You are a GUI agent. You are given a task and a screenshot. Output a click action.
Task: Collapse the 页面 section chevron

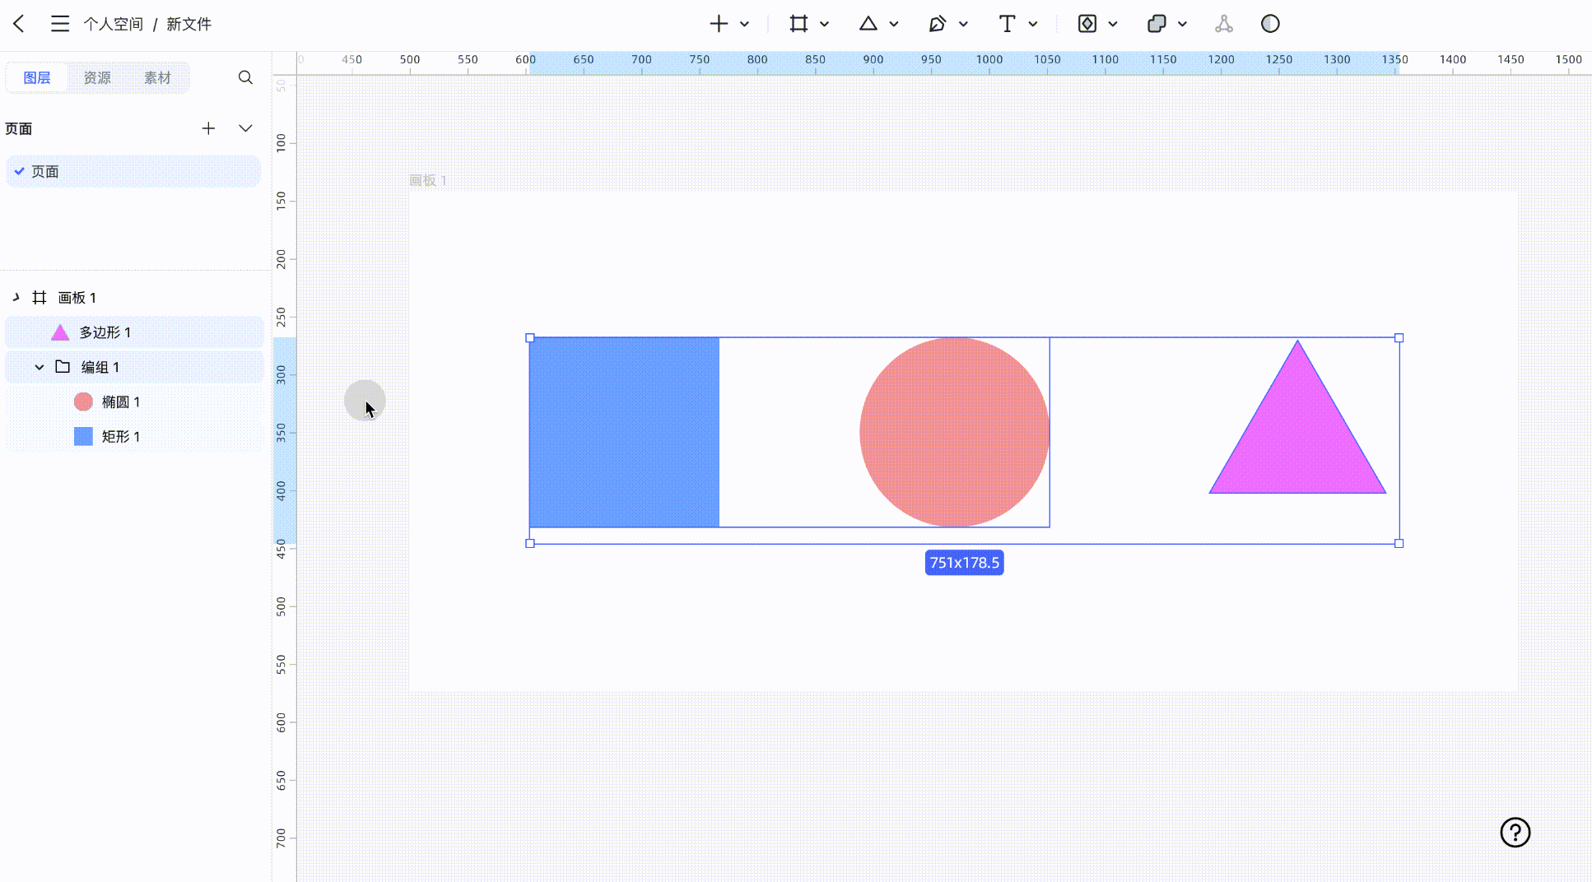click(x=245, y=128)
